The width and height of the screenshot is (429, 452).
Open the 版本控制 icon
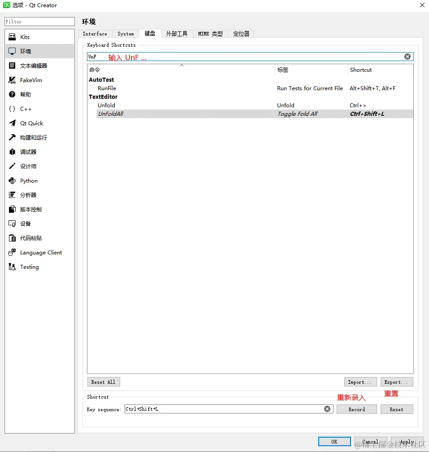pyautogui.click(x=12, y=209)
